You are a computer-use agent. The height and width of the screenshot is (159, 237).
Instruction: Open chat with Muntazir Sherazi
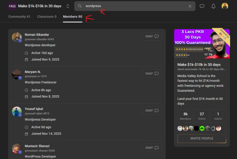coord(152,148)
